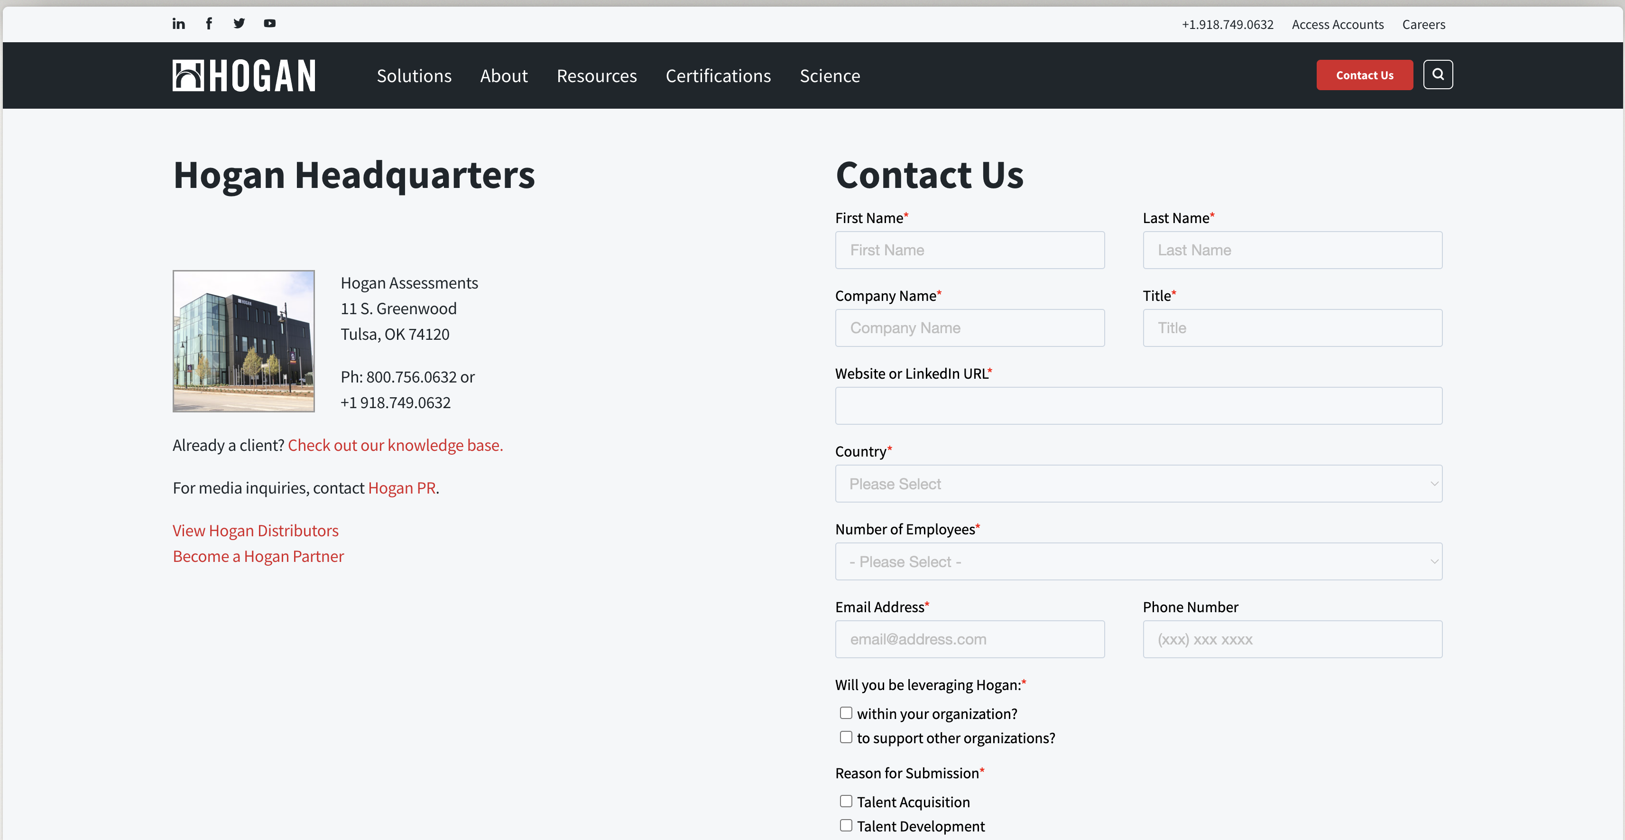Click the Facebook social media icon

(208, 24)
